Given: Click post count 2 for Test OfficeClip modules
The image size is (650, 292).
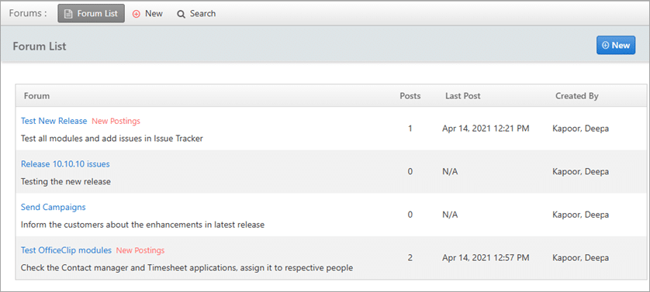Looking at the screenshot, I should 410,258.
